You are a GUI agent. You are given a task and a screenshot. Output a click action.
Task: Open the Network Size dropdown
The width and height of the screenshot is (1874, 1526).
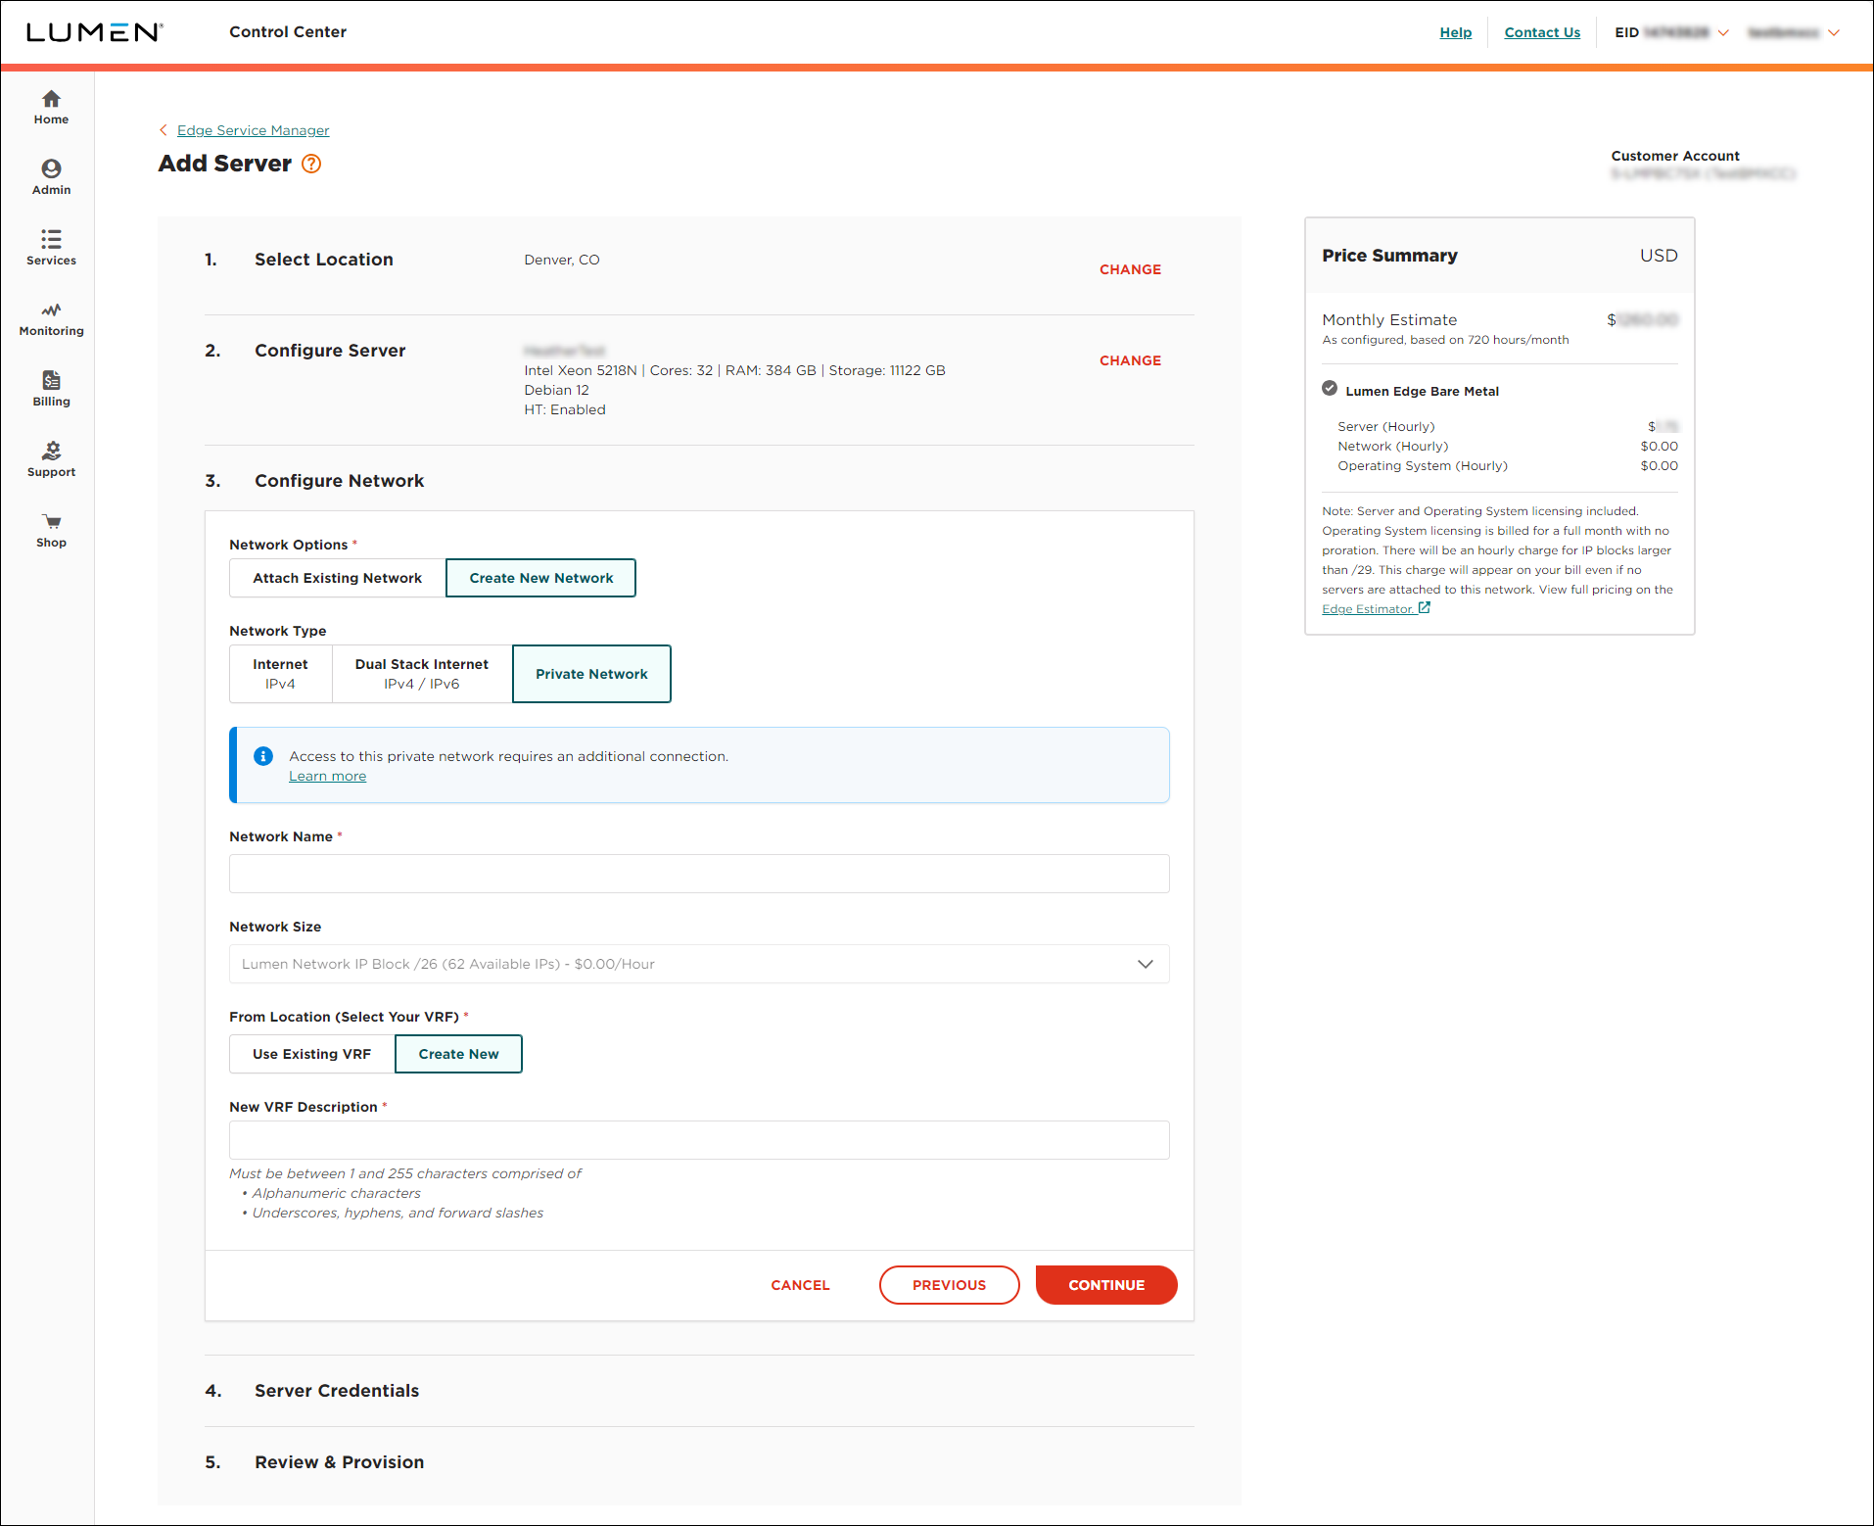(699, 964)
